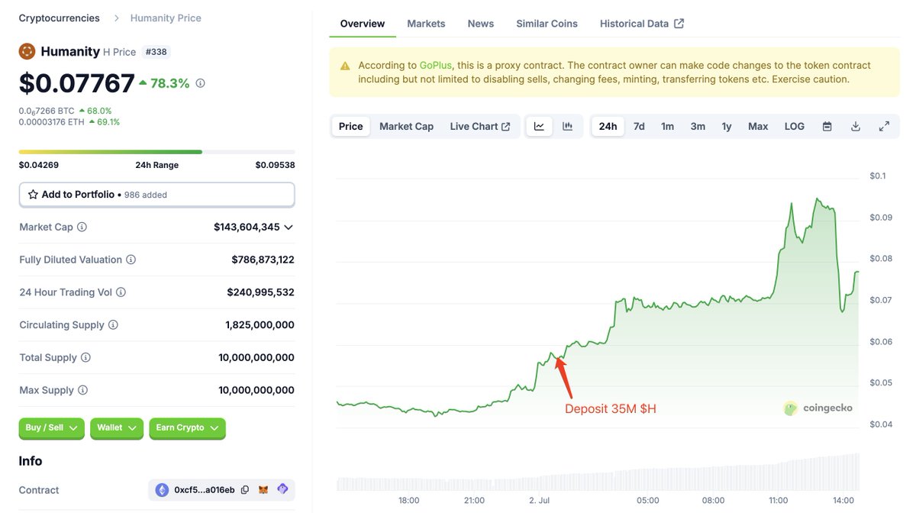This screenshot has height=513, width=916.
Task: Open the Buy / Sell dropdown
Action: pyautogui.click(x=52, y=428)
